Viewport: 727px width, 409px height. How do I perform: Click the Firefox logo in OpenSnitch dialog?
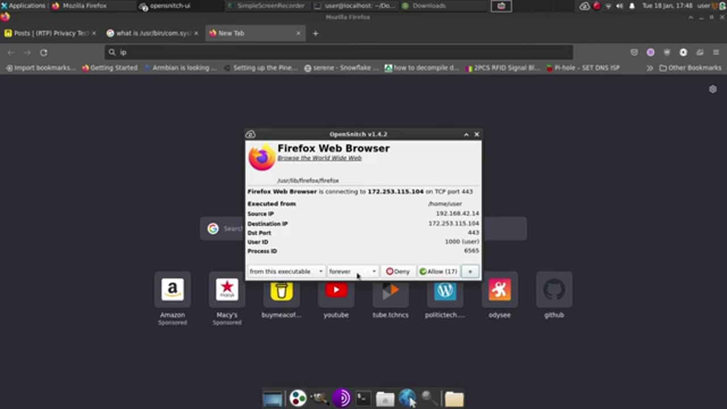point(261,157)
